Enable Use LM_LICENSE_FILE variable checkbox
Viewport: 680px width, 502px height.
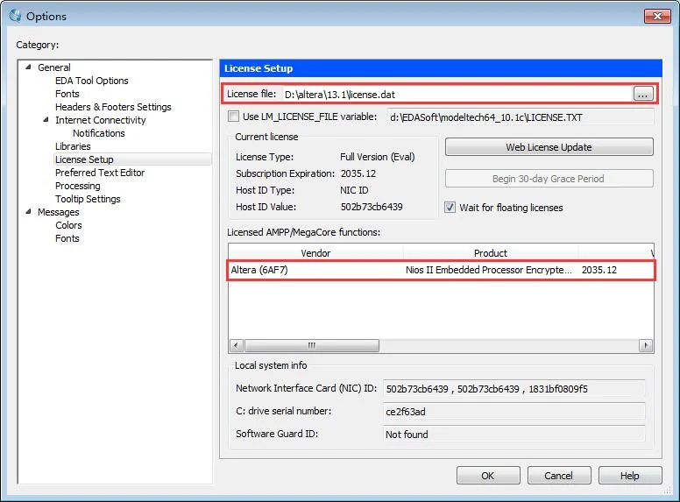233,117
